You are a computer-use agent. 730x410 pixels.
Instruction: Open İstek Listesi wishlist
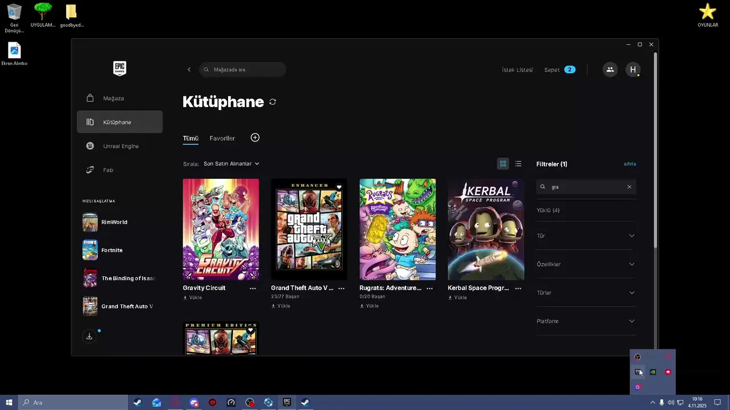click(x=517, y=69)
